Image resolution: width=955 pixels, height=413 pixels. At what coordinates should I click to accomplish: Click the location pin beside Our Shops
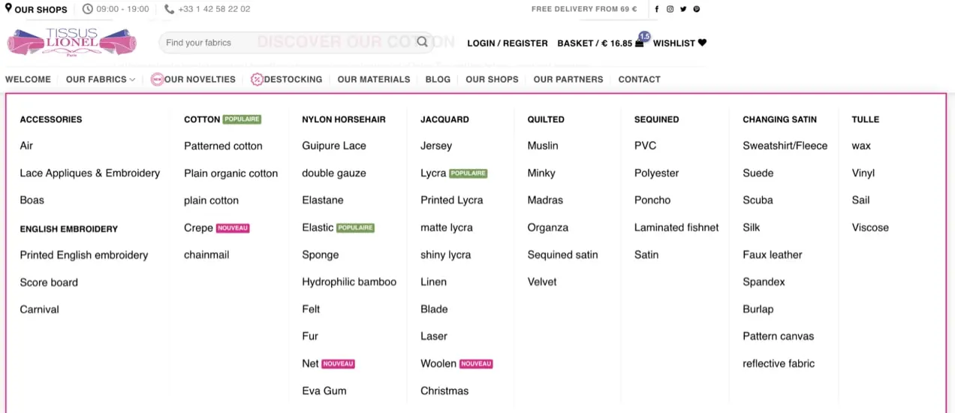click(x=8, y=9)
